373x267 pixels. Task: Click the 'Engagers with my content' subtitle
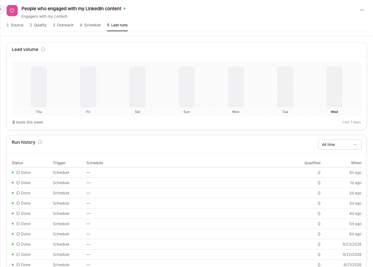coord(44,16)
